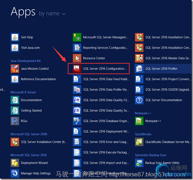
Task: Click 'SQL Server 2016 Profiler' text label
Action: point(161,68)
